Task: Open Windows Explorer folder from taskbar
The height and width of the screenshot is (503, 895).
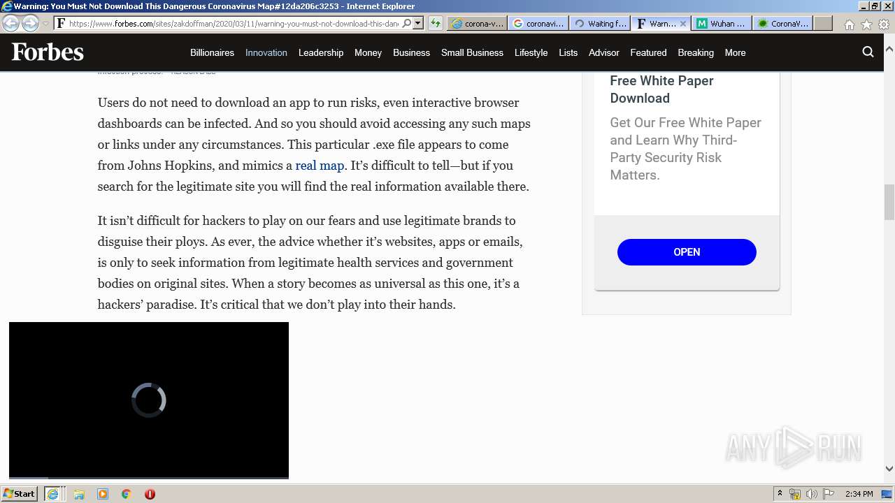Action: pos(79,494)
